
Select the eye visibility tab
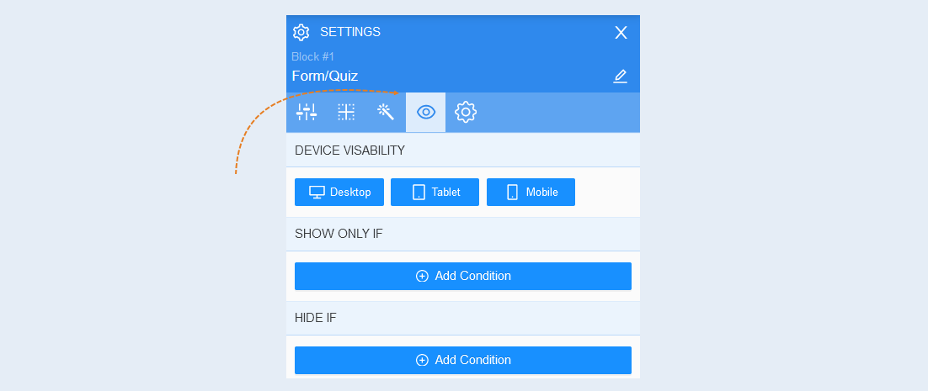click(425, 112)
